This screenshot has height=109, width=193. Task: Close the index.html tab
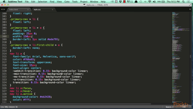[28, 9]
